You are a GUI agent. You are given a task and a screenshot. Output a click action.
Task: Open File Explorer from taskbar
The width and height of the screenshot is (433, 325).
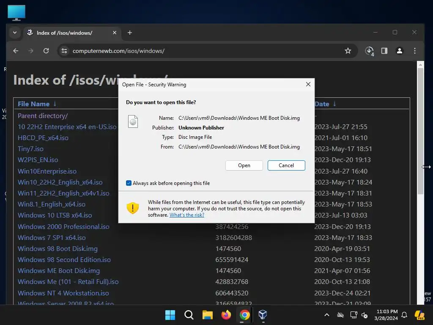(x=207, y=315)
